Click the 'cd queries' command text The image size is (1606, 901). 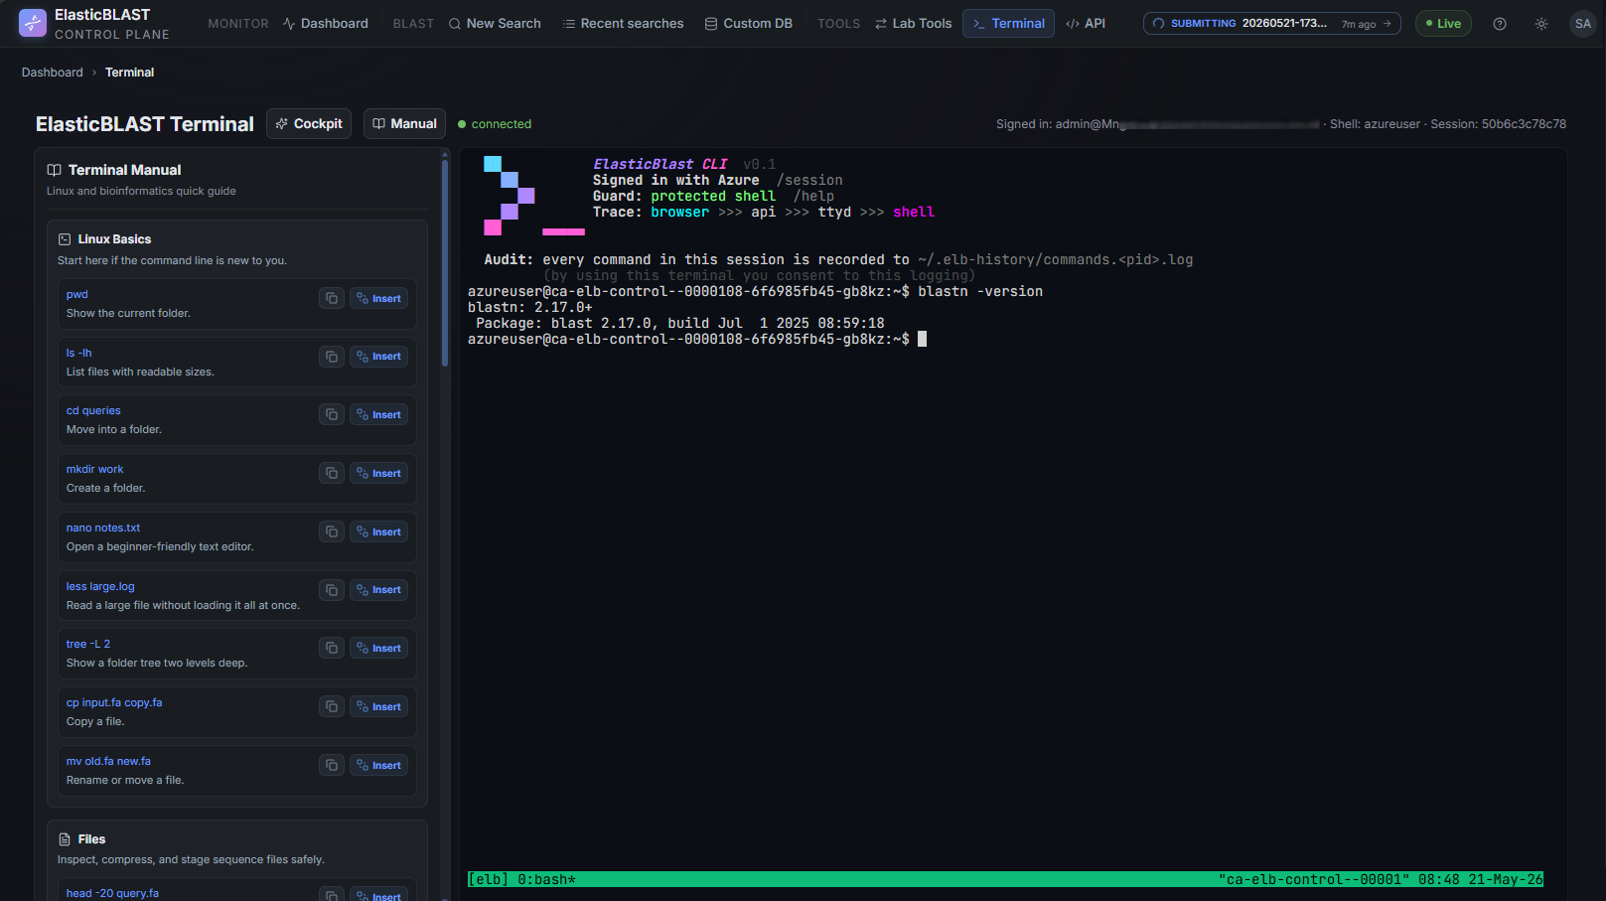[x=93, y=410]
